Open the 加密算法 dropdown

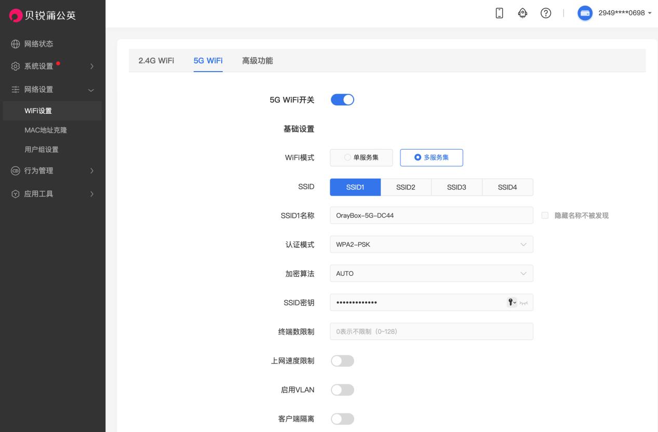[432, 273]
